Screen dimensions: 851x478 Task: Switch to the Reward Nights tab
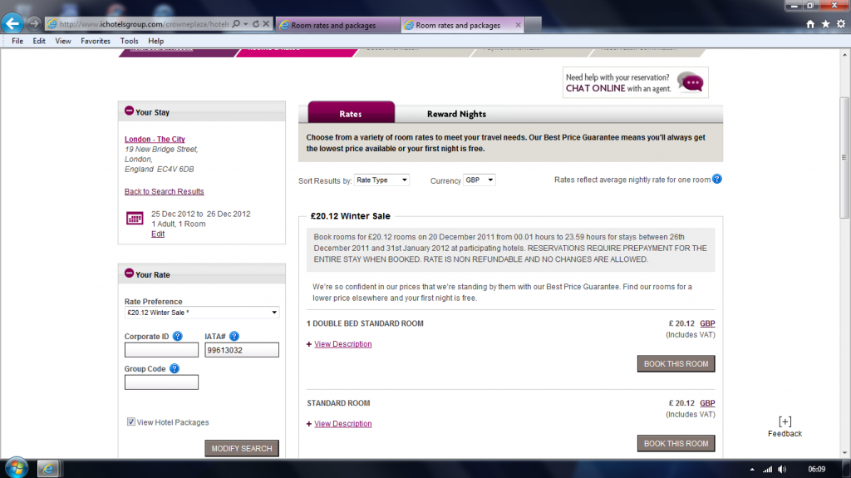pos(456,114)
